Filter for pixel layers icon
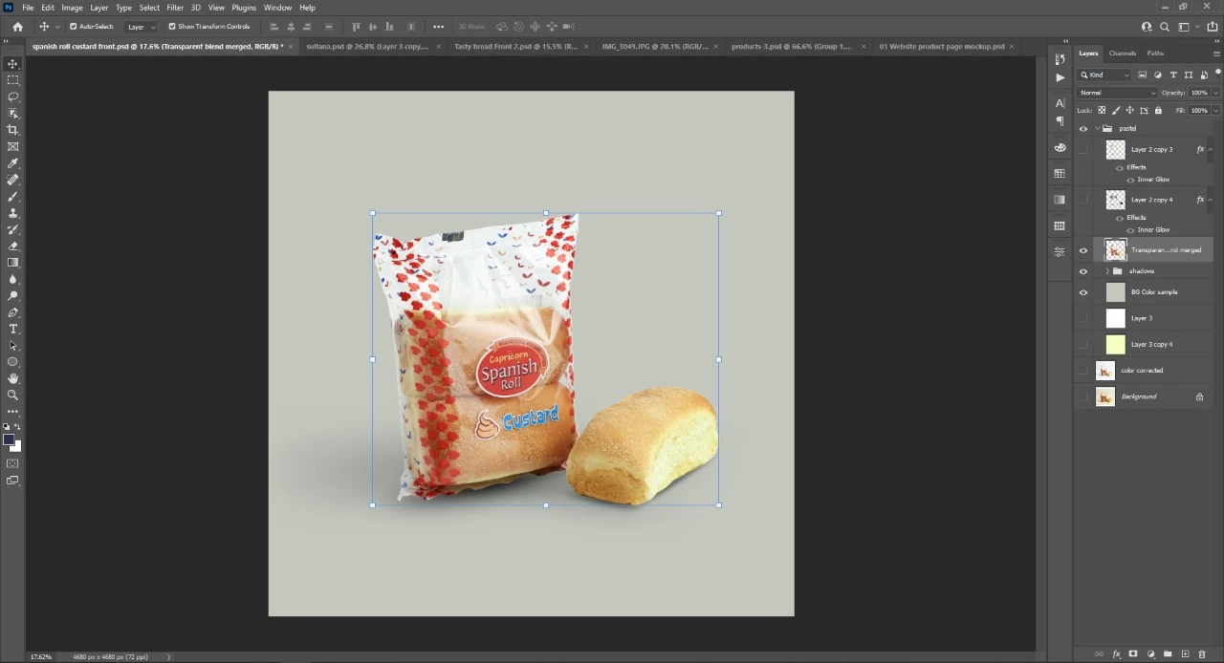This screenshot has height=663, width=1224. click(x=1143, y=75)
